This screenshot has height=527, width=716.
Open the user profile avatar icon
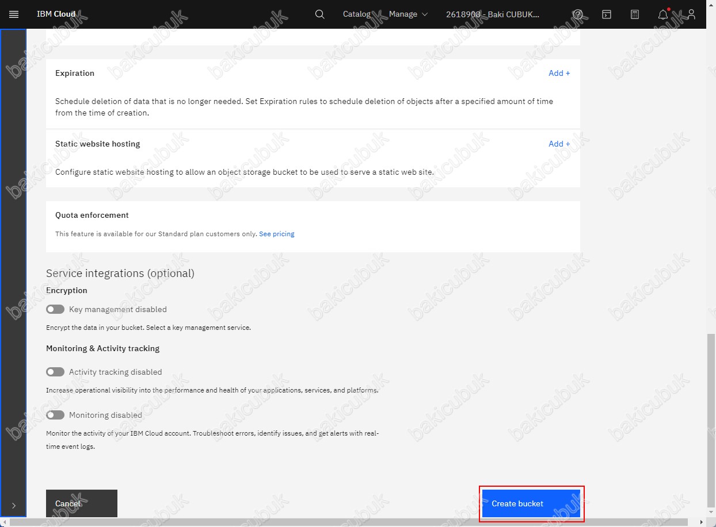point(692,14)
